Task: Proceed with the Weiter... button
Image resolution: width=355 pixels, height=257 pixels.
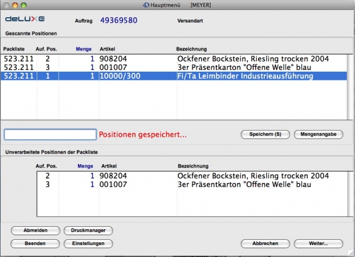Action: [318, 243]
